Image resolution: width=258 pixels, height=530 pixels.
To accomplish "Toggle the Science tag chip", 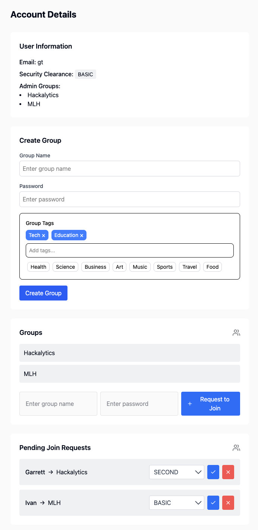I will [x=66, y=267].
